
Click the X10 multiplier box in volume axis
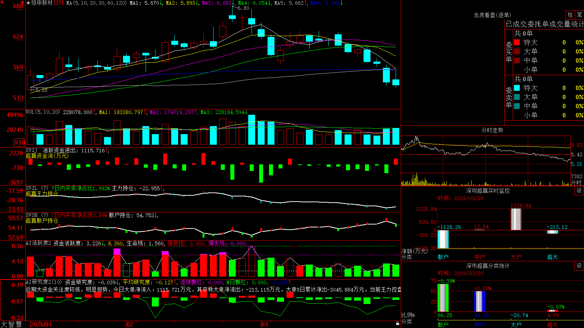coord(19,142)
